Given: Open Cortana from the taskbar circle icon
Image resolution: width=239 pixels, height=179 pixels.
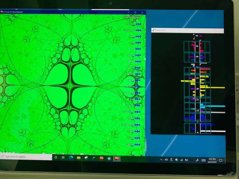Looking at the screenshot, I should tap(56, 157).
